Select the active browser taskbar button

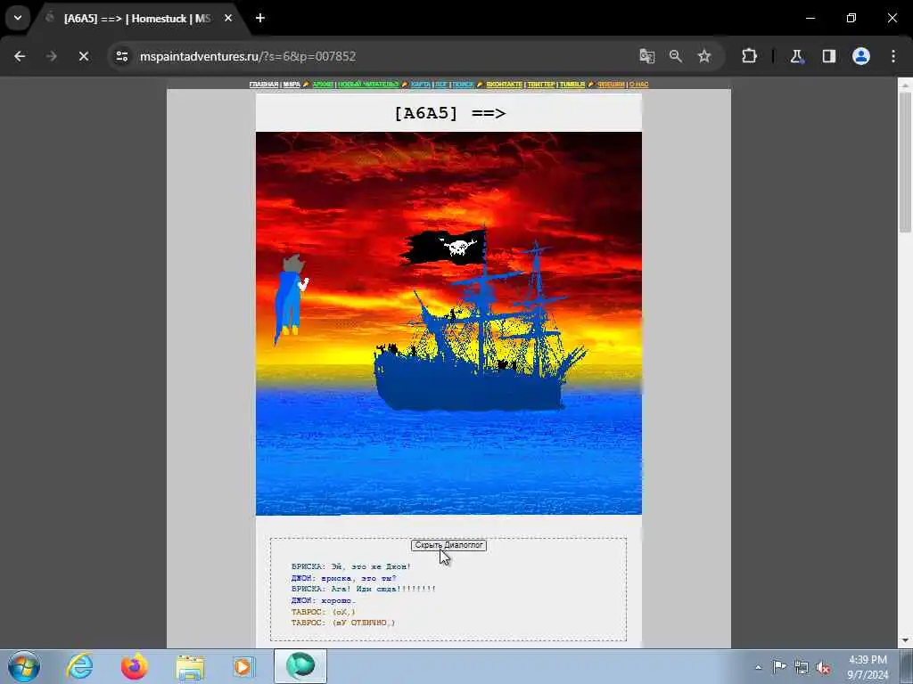point(300,666)
